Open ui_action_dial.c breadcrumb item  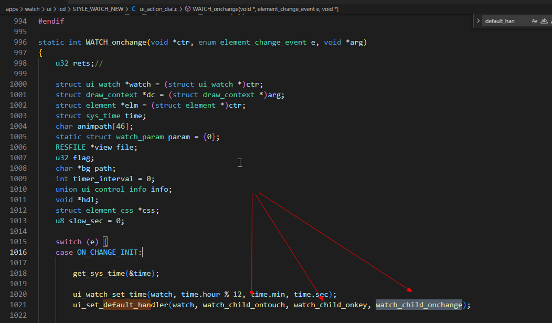pos(158,9)
